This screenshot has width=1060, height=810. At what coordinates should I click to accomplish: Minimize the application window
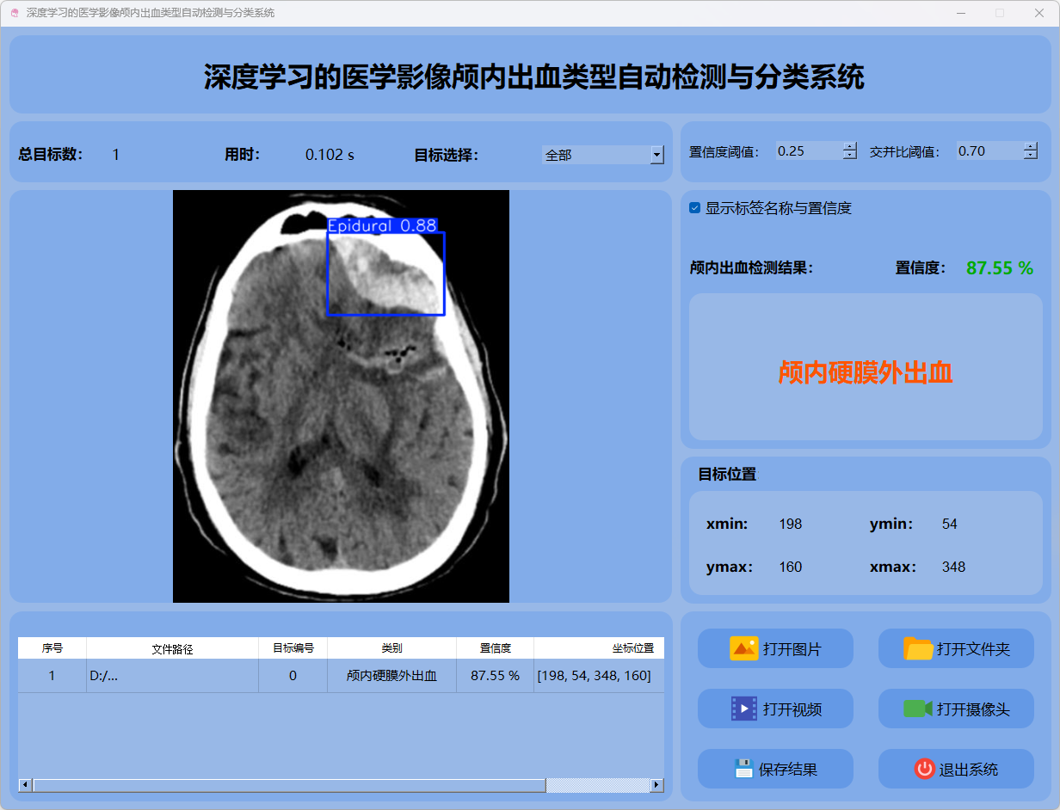960,13
